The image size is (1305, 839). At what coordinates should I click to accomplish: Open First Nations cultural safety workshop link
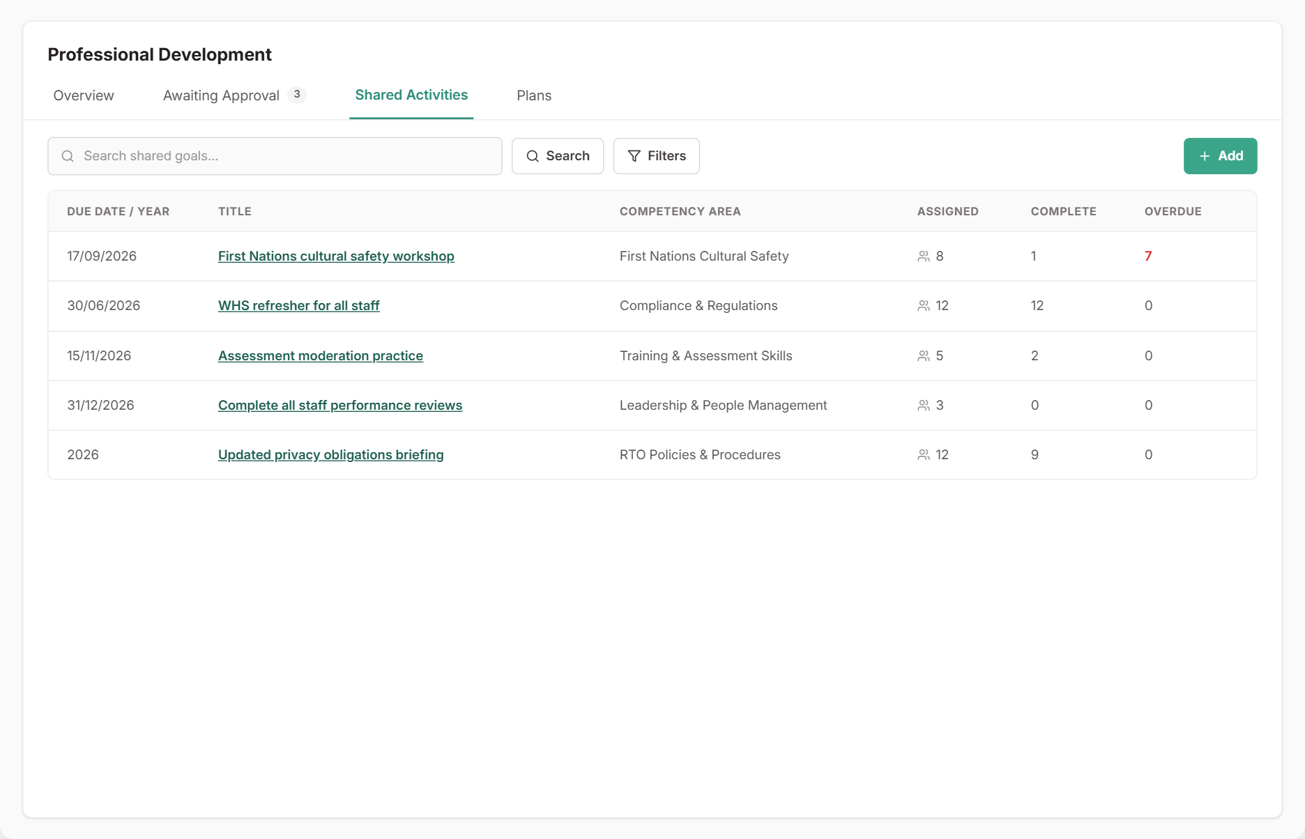(x=336, y=256)
